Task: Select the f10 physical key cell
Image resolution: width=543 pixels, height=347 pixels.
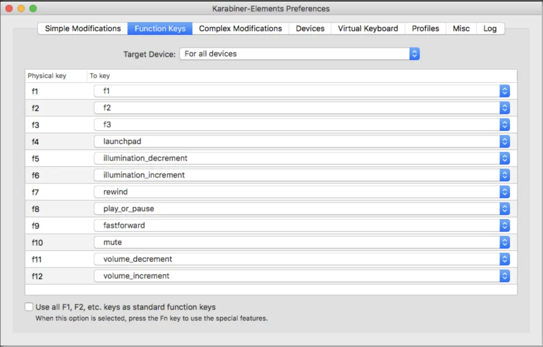Action: 56,242
